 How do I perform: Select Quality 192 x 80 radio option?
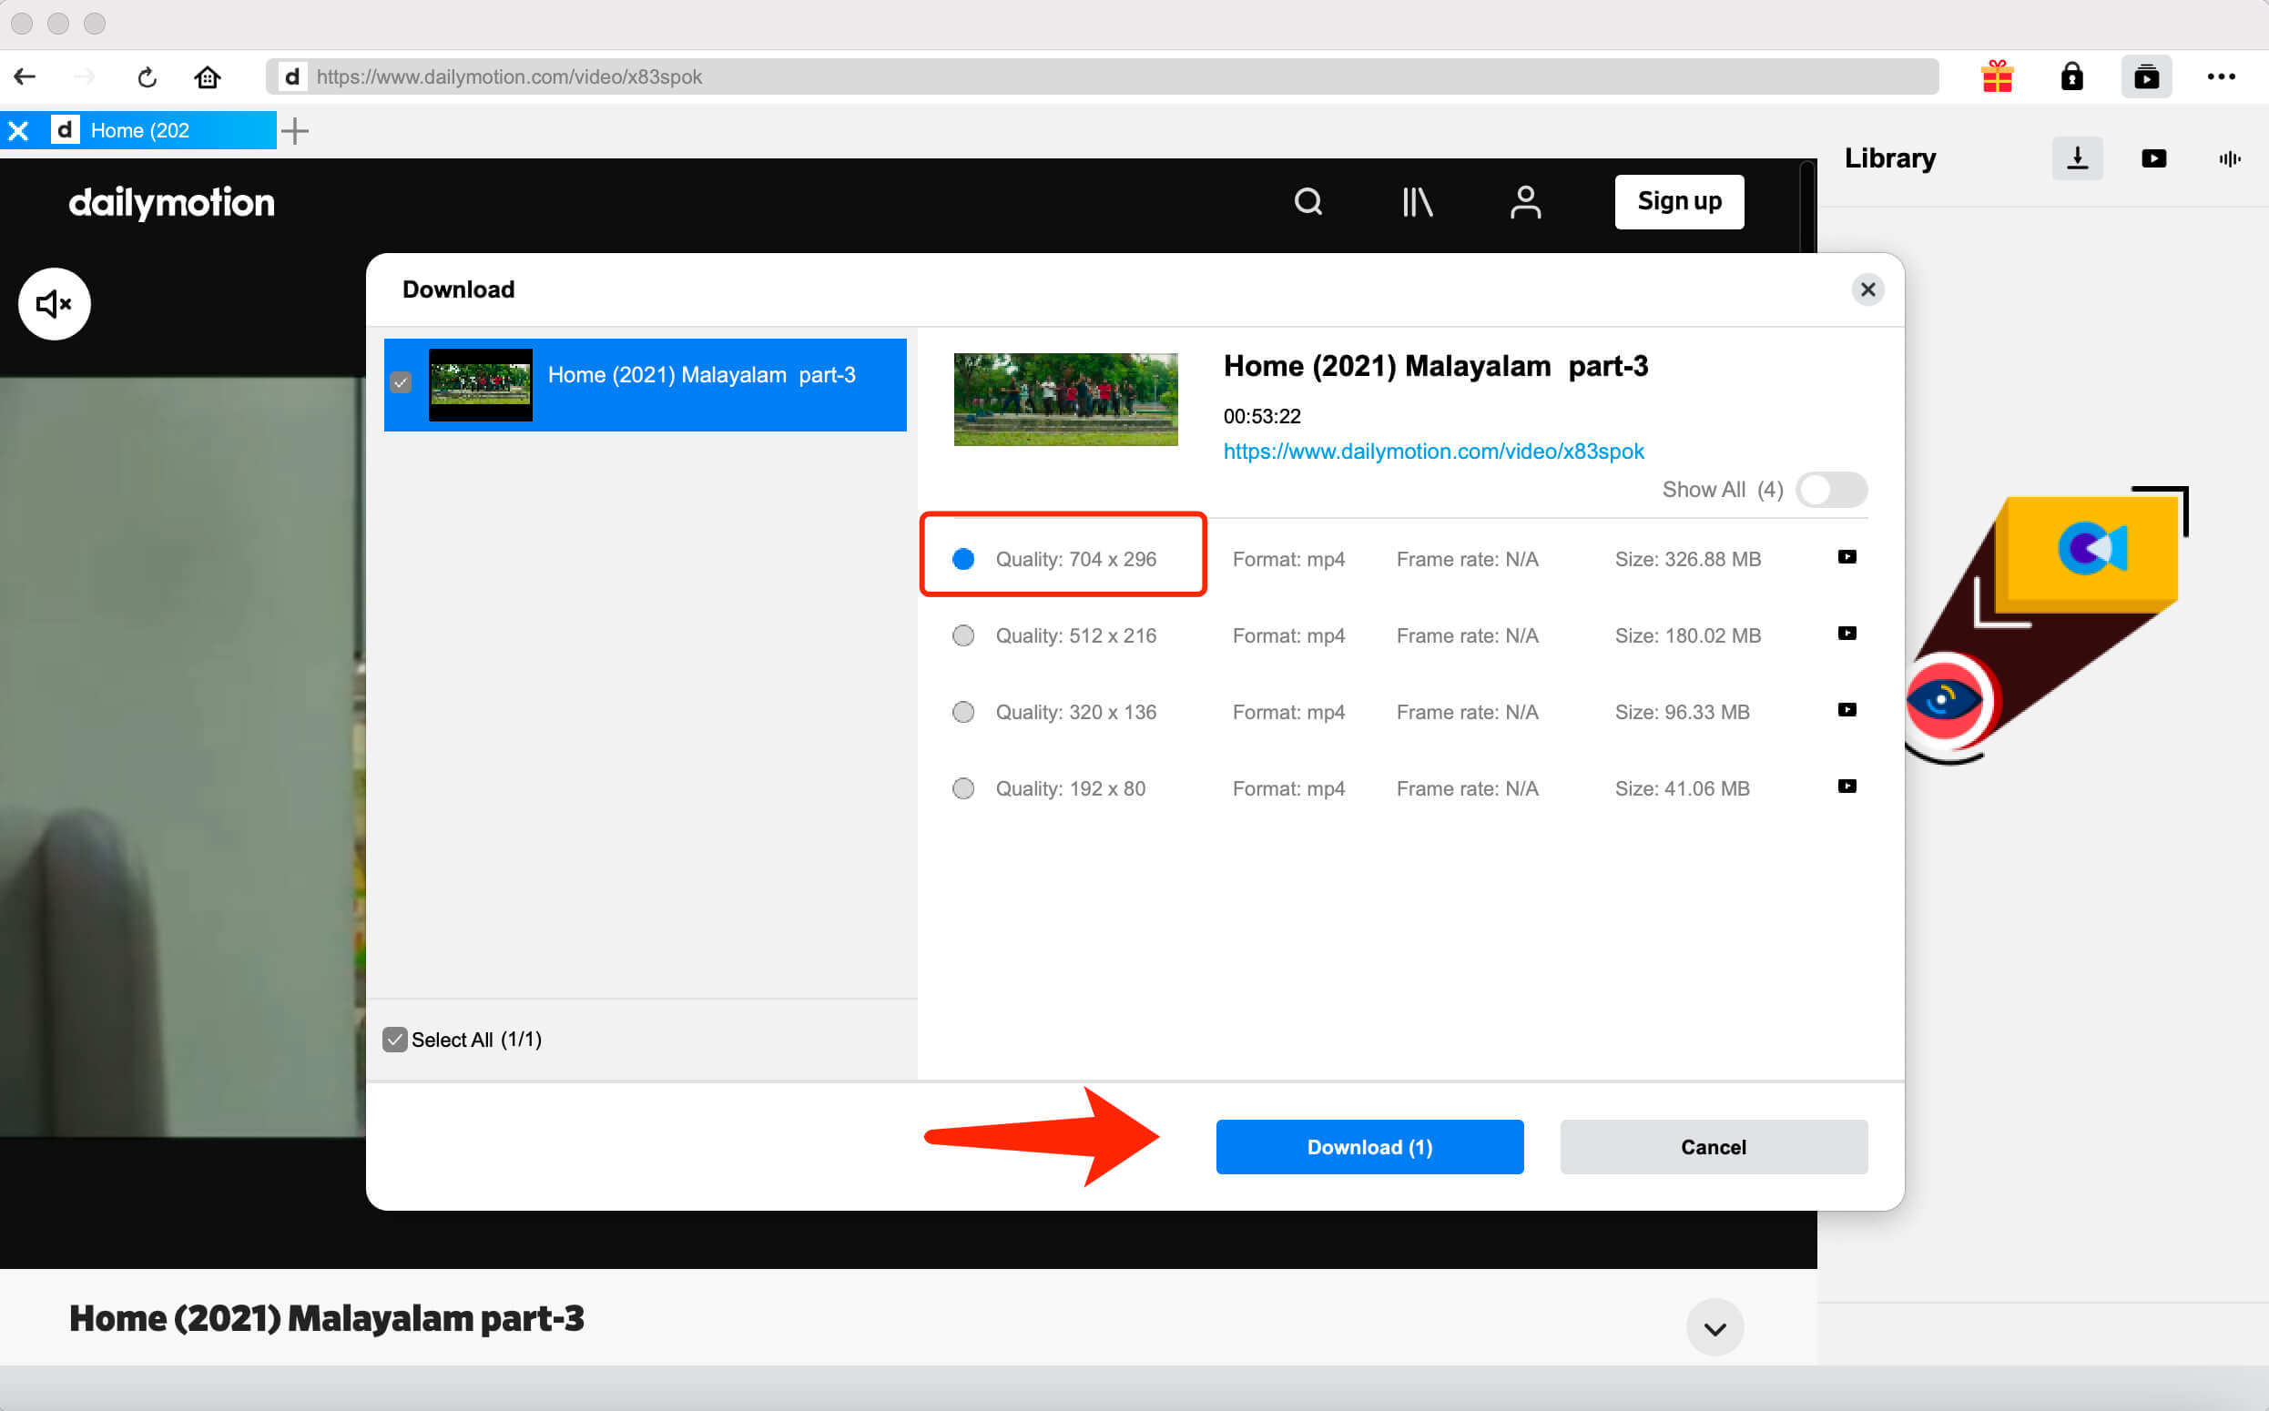[x=963, y=789]
